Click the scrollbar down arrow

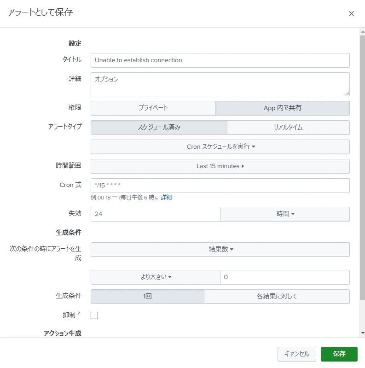363,333
